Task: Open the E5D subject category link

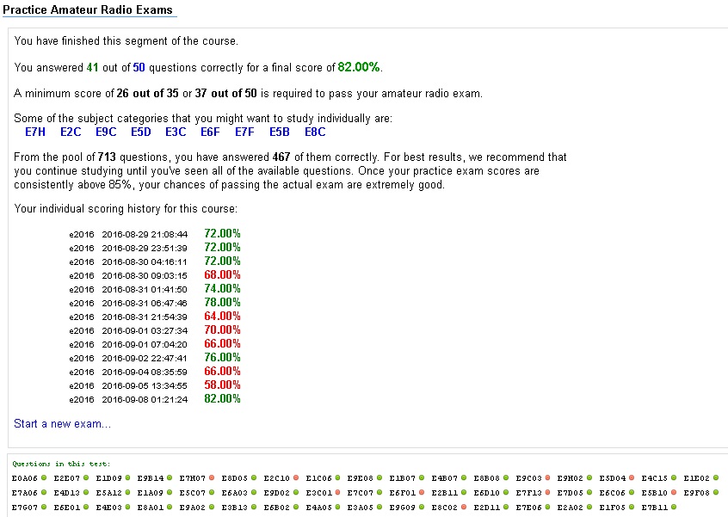Action: (x=141, y=132)
